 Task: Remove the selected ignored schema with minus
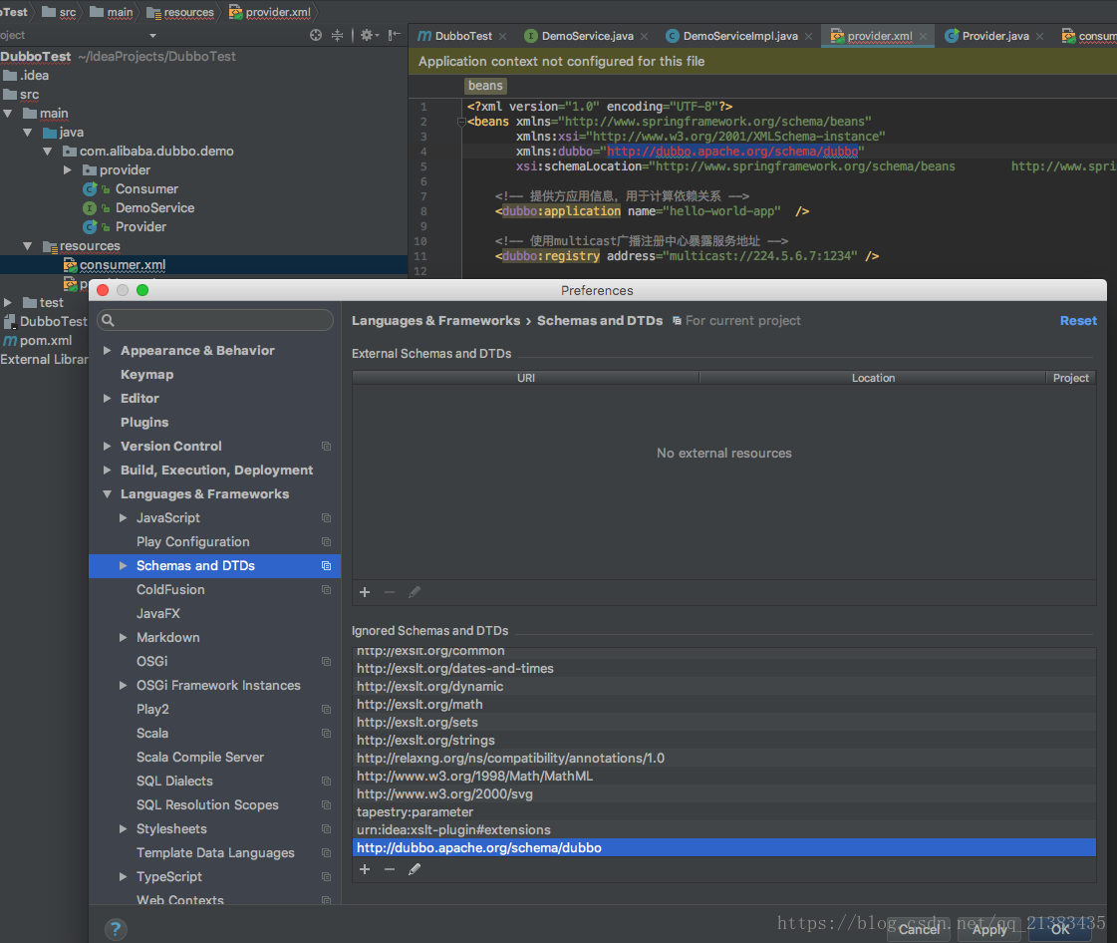[389, 869]
